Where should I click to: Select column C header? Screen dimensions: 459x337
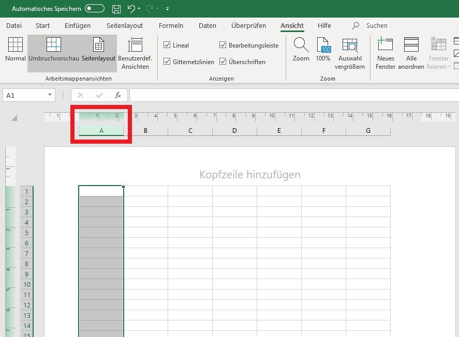[190, 131]
